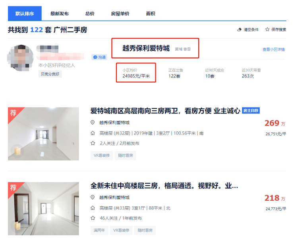
Task: Click the 房主自荐 tag
Action: (251, 111)
